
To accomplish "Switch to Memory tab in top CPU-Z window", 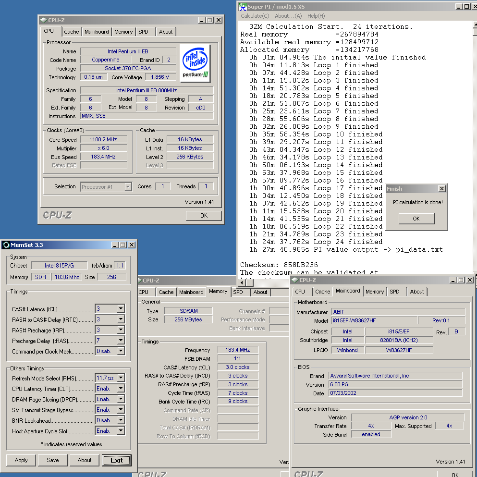I will 123,32.
